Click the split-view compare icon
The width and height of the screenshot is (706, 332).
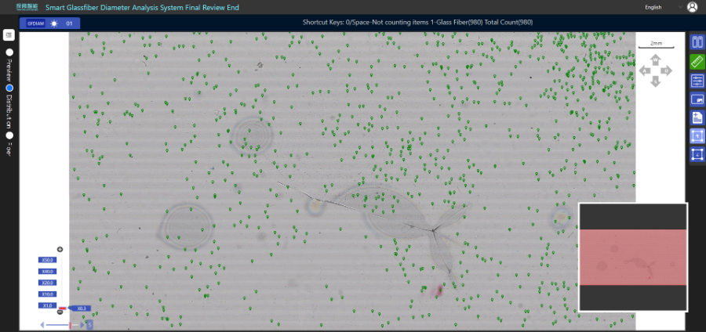[697, 42]
